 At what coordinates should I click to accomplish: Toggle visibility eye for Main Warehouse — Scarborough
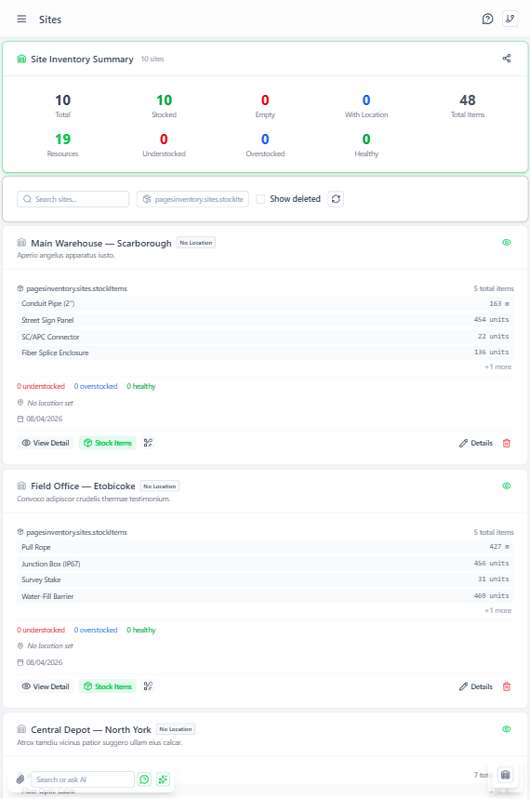[x=507, y=243]
